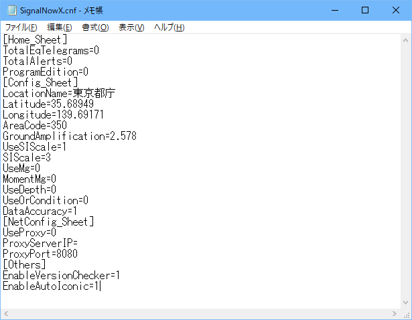Click the resize grip at window corner
Image resolution: width=412 pixels, height=320 pixels.
[x=405, y=314]
